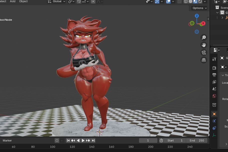Screen dimensions: 228x152
Task: Open the object datablock selector dropdown
Action: tap(224, 67)
